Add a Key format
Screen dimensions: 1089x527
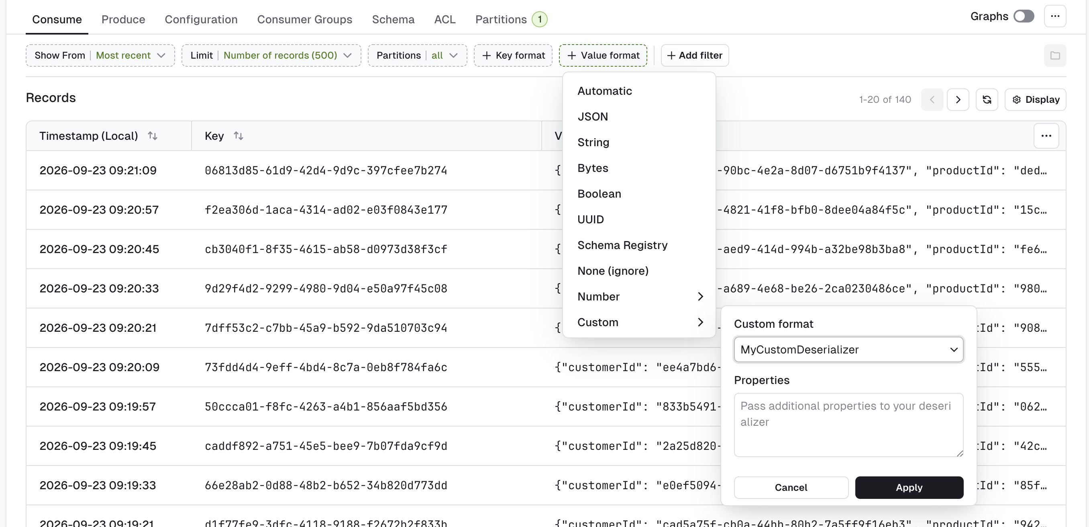pyautogui.click(x=513, y=55)
